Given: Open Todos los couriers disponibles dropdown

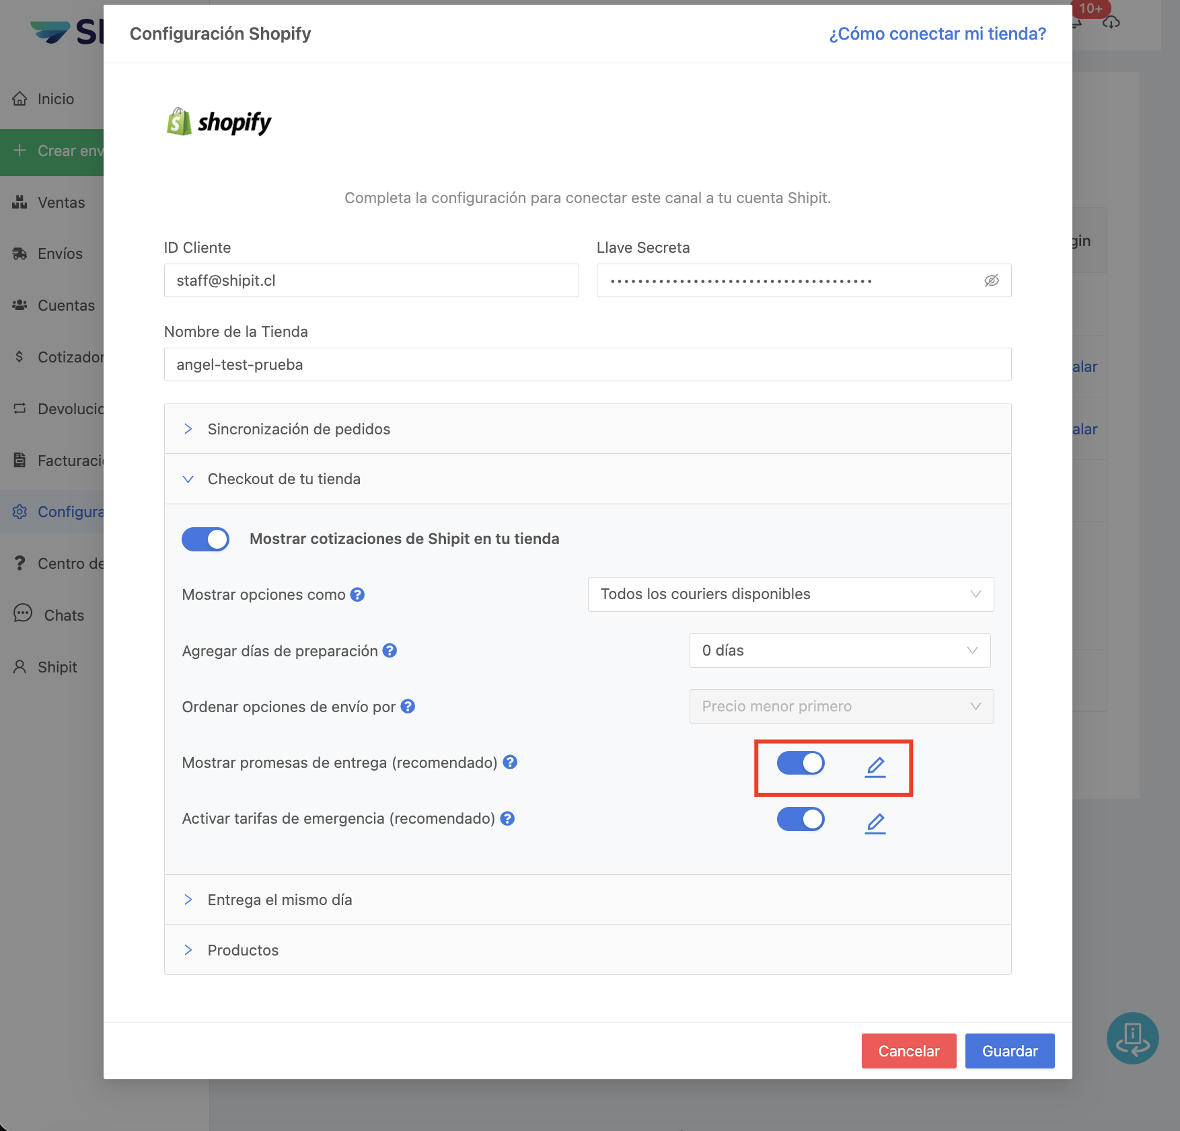Looking at the screenshot, I should [x=790, y=594].
